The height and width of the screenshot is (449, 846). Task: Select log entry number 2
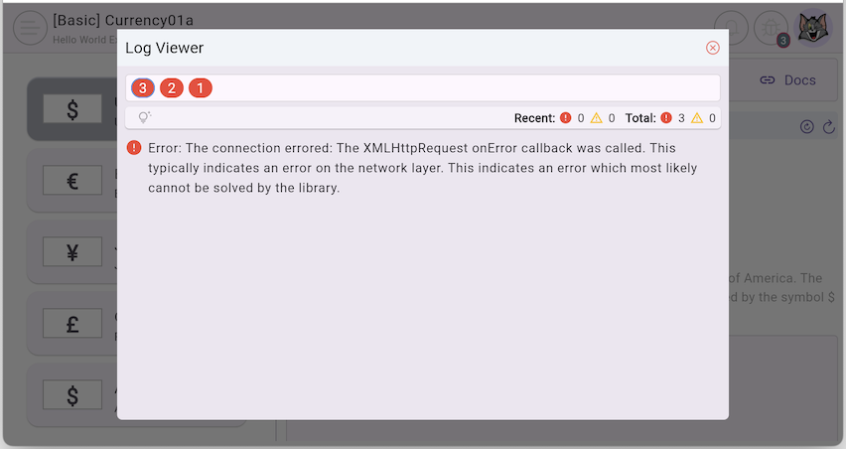[x=172, y=88]
